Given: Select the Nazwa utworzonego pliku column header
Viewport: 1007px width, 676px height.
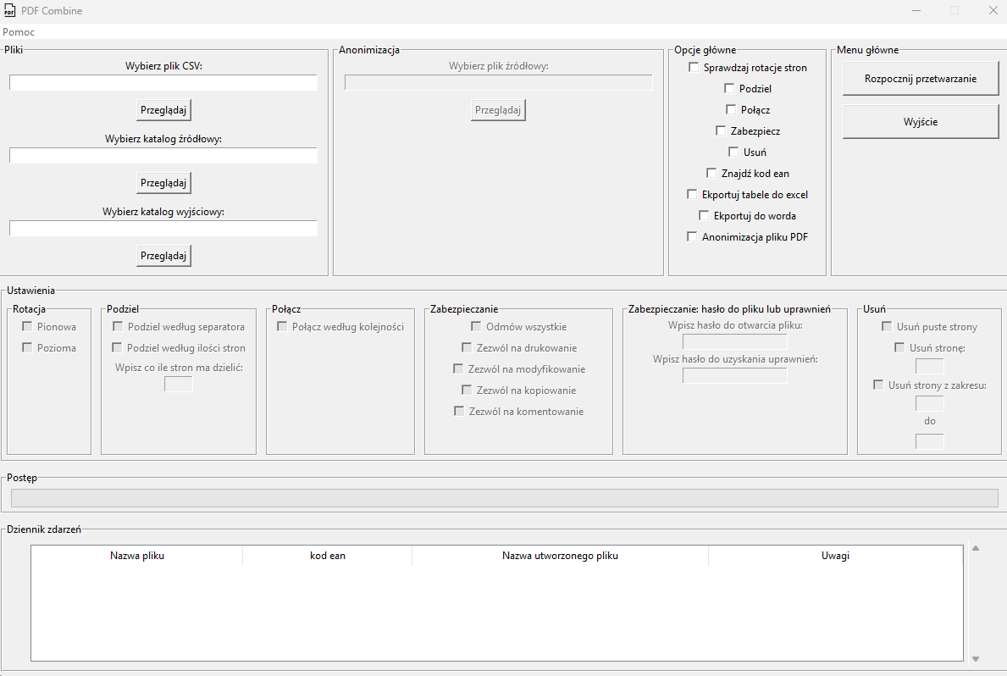Looking at the screenshot, I should pos(560,556).
